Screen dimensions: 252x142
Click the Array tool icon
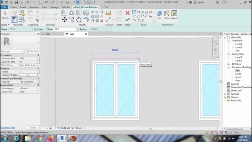click(x=93, y=16)
